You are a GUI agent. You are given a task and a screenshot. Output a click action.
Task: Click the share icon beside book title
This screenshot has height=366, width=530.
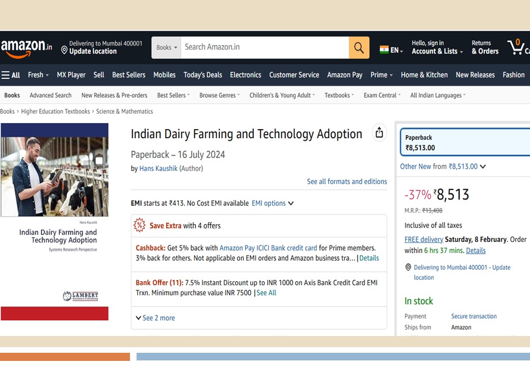(379, 133)
